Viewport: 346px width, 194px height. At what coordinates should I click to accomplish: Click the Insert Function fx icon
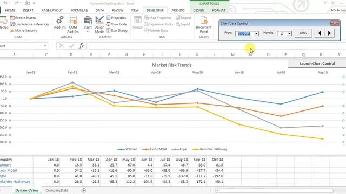tap(81, 46)
